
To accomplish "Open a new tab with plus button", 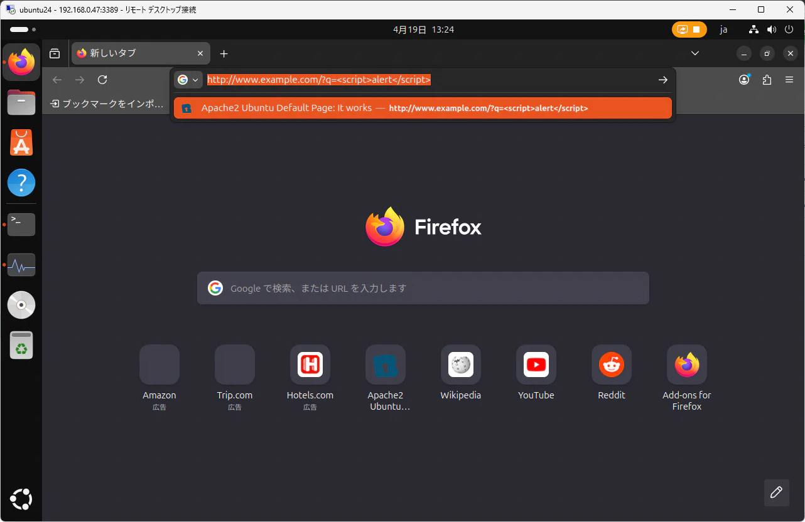I will click(x=224, y=53).
